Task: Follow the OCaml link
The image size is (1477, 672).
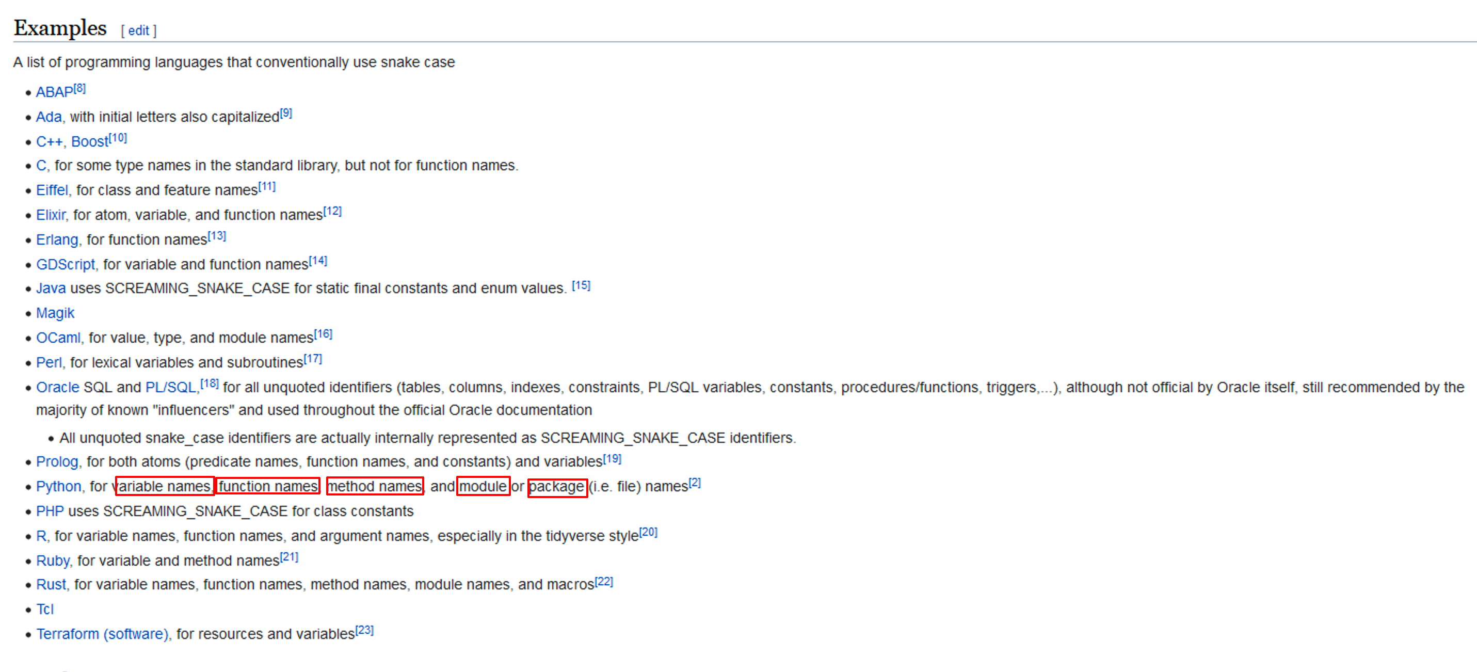Action: pyautogui.click(x=58, y=338)
